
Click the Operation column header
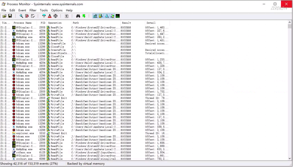59,23
